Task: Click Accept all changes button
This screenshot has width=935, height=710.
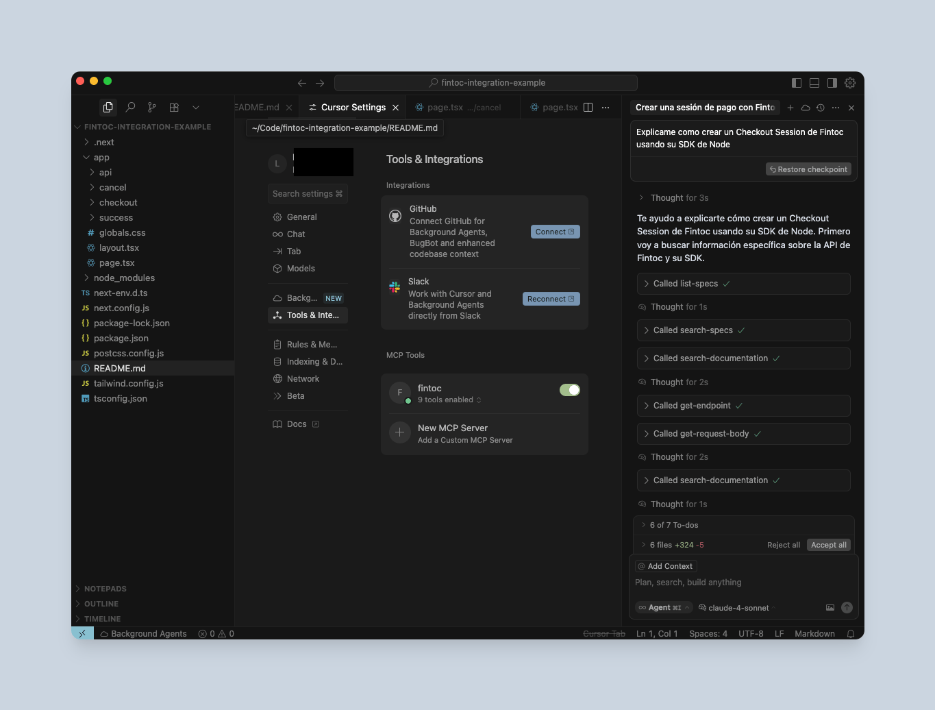Action: pyautogui.click(x=829, y=545)
